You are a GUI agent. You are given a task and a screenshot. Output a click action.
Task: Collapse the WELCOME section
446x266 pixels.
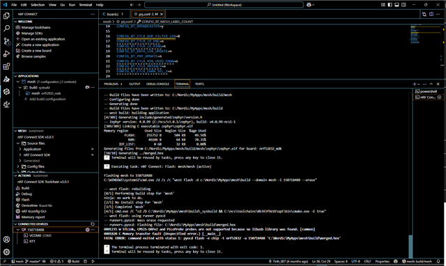(15, 22)
